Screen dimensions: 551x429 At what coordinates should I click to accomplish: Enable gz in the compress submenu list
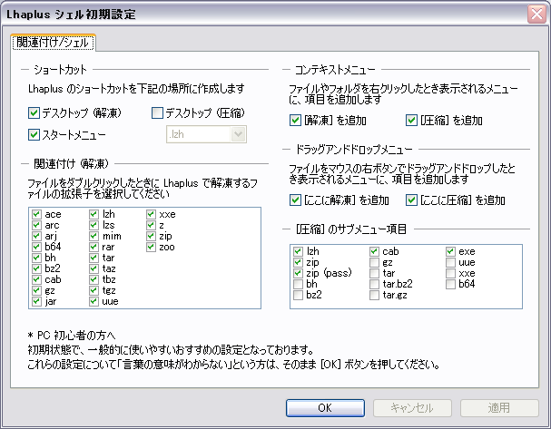coord(374,262)
